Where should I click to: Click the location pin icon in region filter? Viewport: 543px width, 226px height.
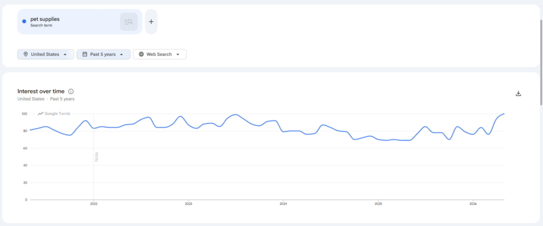[25, 54]
